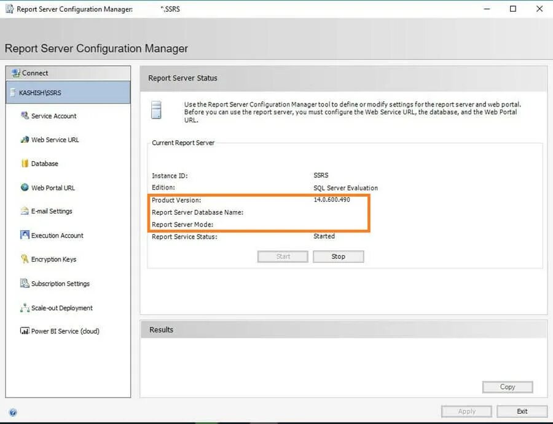553x424 pixels.
Task: Close the window with the X button
Action: pos(539,9)
